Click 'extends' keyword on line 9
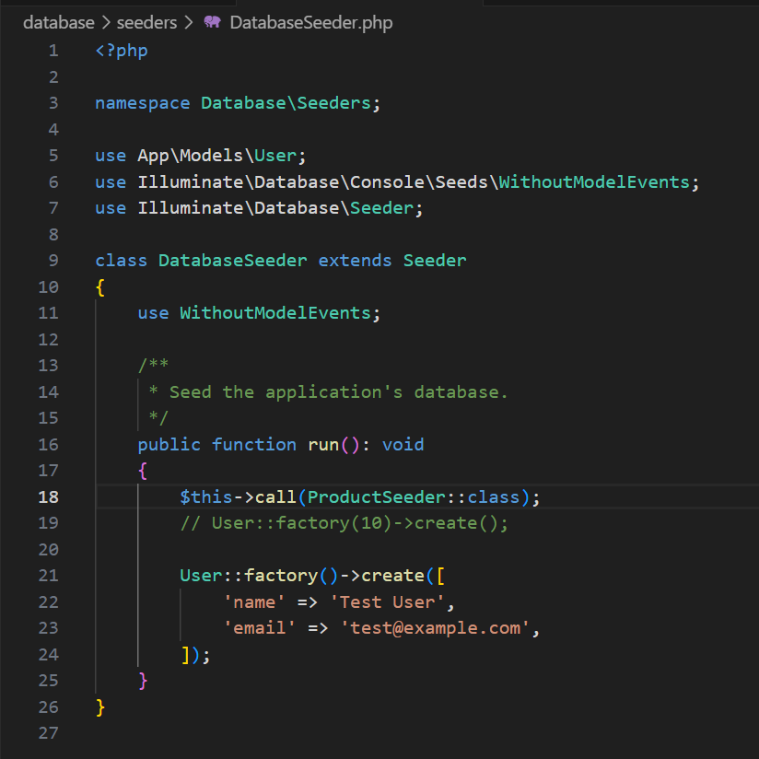 [x=355, y=261]
